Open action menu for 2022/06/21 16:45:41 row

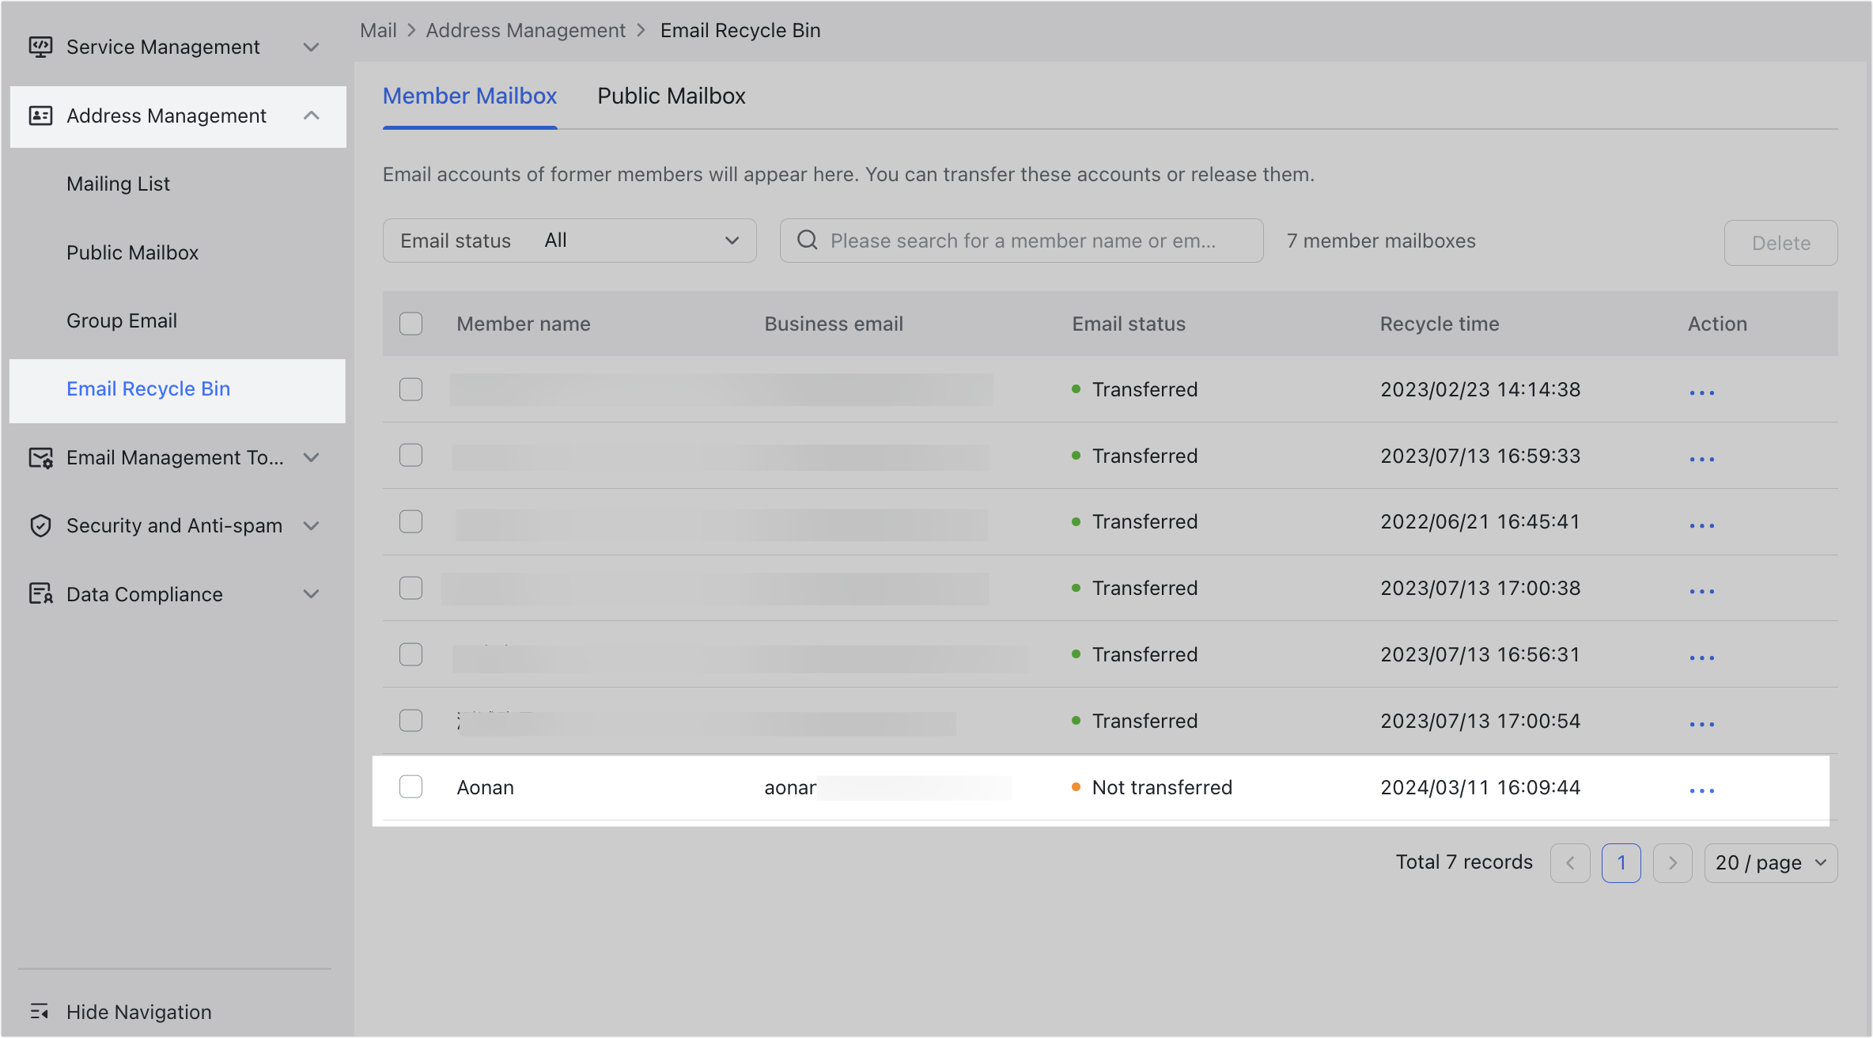pyautogui.click(x=1701, y=525)
